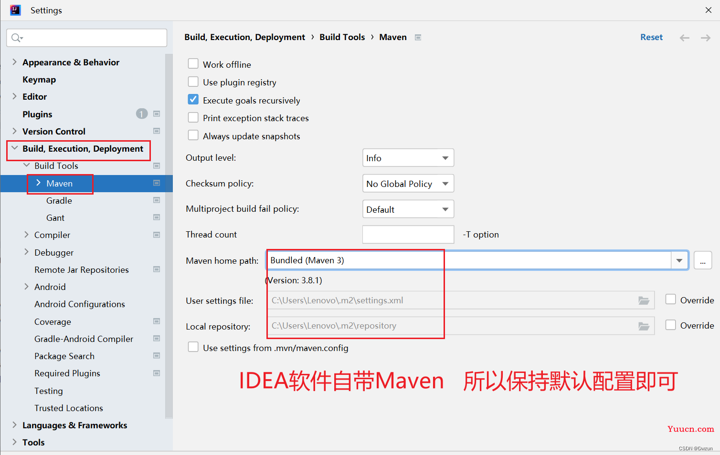Expand the Editor tree node
The height and width of the screenshot is (455, 720).
point(14,96)
